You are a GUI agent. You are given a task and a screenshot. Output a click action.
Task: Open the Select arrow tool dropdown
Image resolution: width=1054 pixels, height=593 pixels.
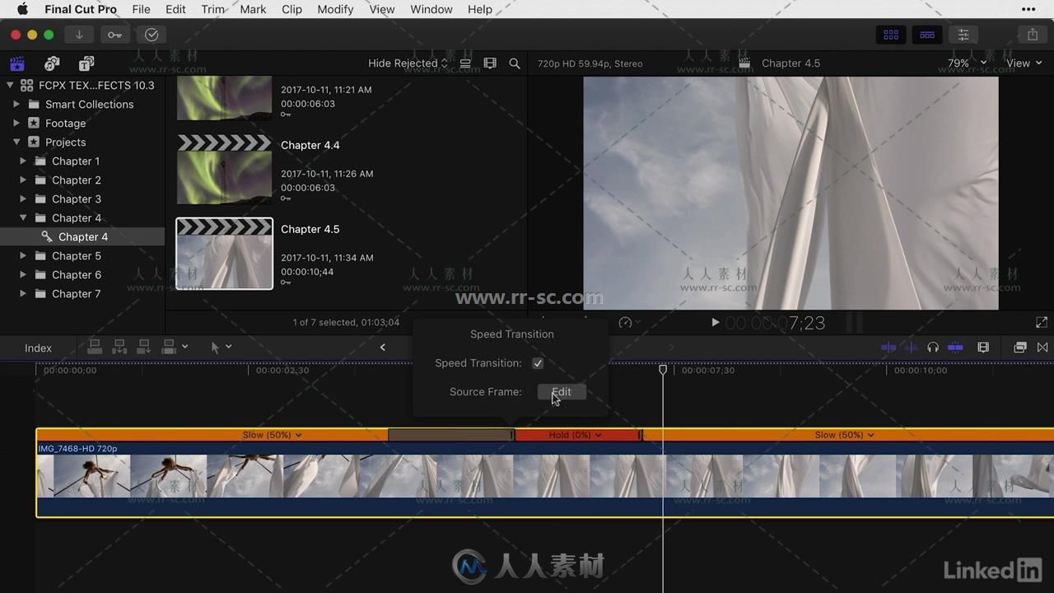coord(221,348)
